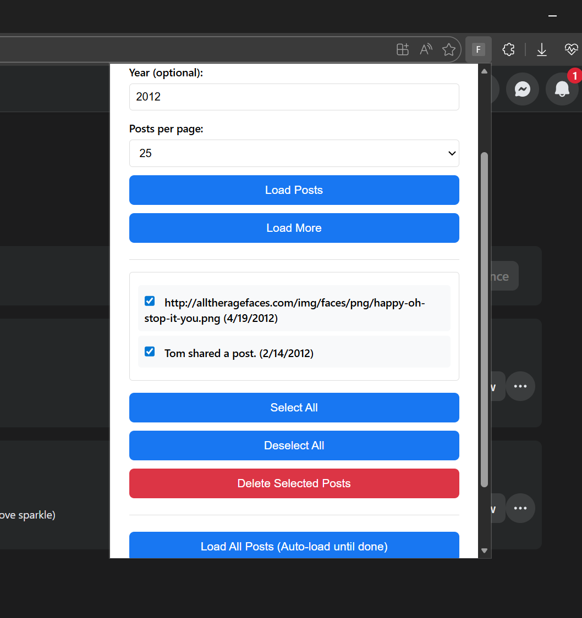Click the 'Posts per page:' label
Screen dimensions: 582x618
[x=166, y=129]
